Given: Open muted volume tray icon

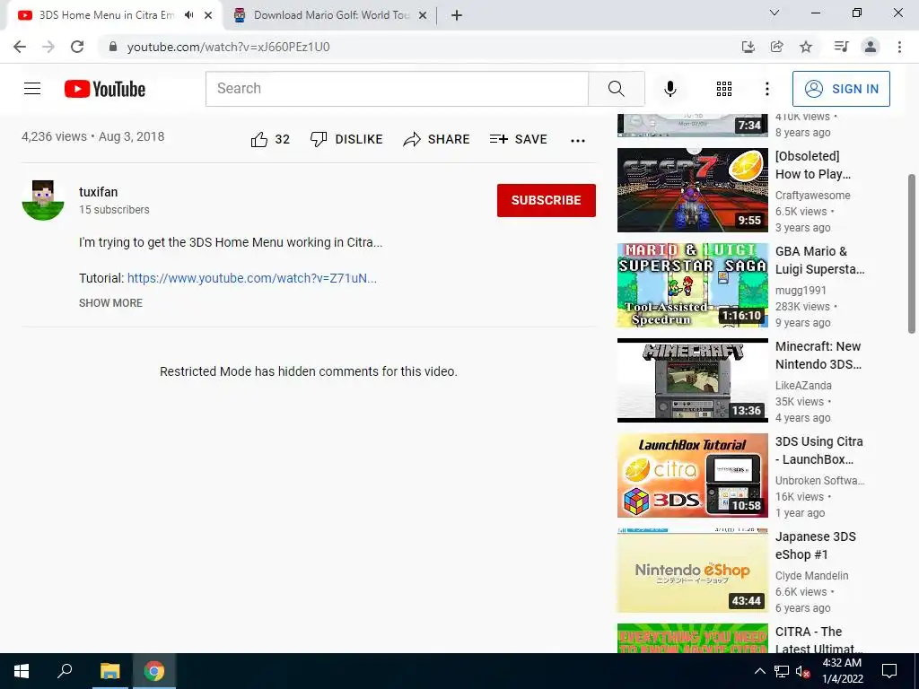Looking at the screenshot, I should pyautogui.click(x=802, y=671).
